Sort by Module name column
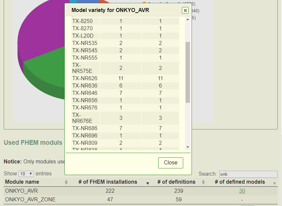The height and width of the screenshot is (206, 282). 36,182
